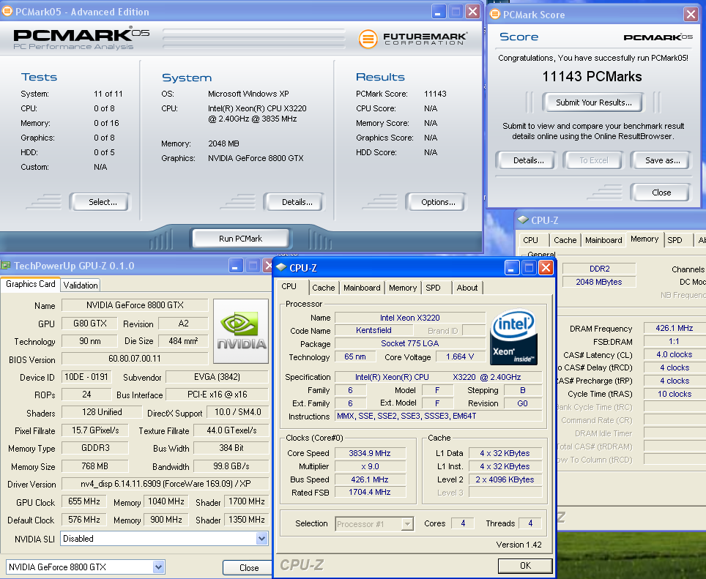Open the Mainboard tab in front CPU-Z
This screenshot has width=706, height=579.
click(362, 288)
